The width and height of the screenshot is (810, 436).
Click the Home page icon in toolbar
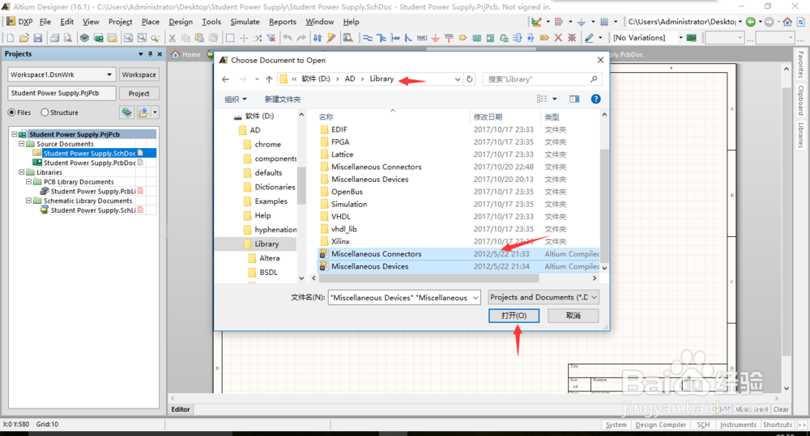[787, 22]
